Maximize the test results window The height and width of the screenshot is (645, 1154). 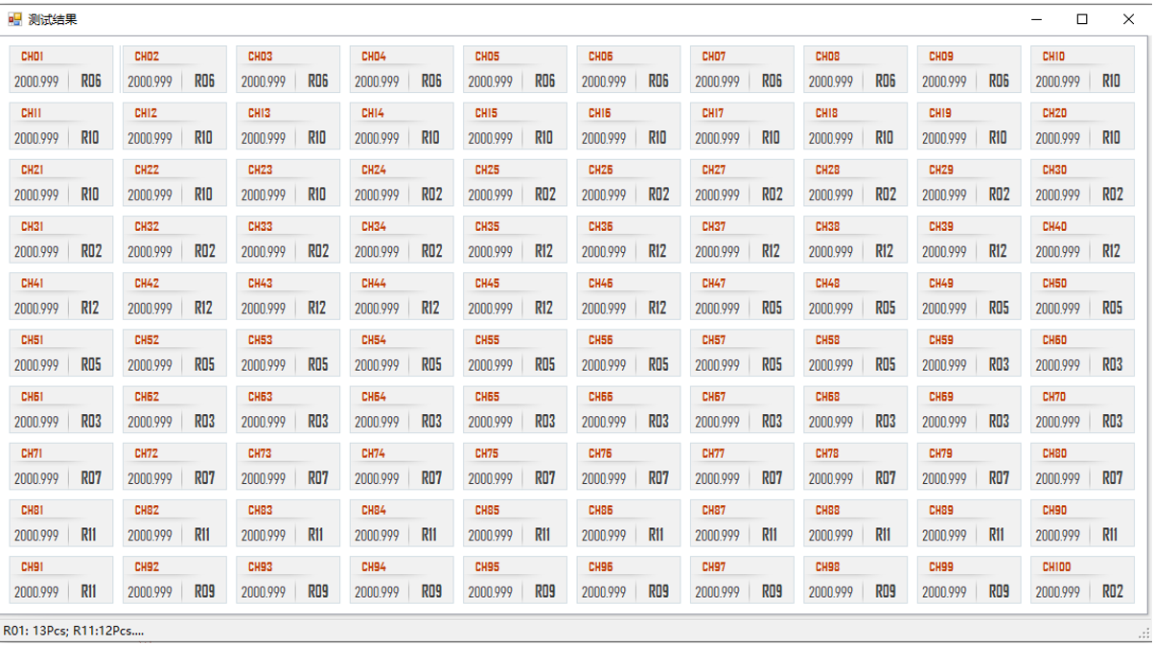[x=1082, y=19]
